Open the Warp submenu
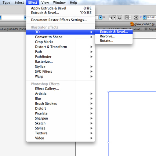This screenshot has width=156, height=156. click(x=61, y=76)
